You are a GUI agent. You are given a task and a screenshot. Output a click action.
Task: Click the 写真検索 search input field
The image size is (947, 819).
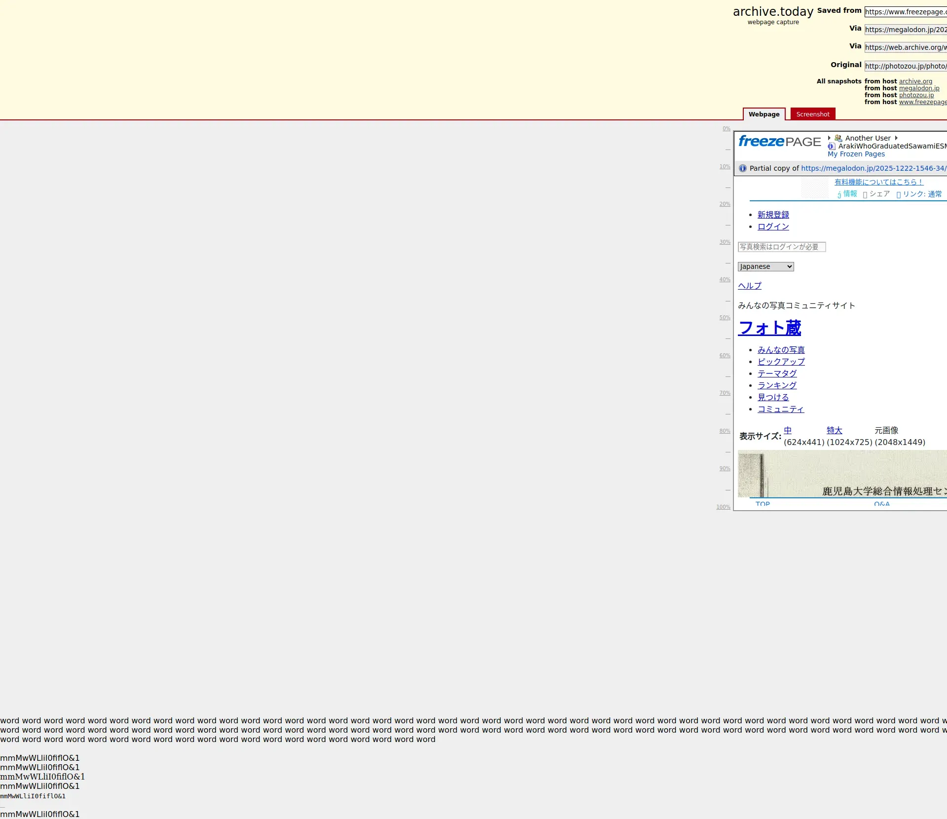point(781,247)
